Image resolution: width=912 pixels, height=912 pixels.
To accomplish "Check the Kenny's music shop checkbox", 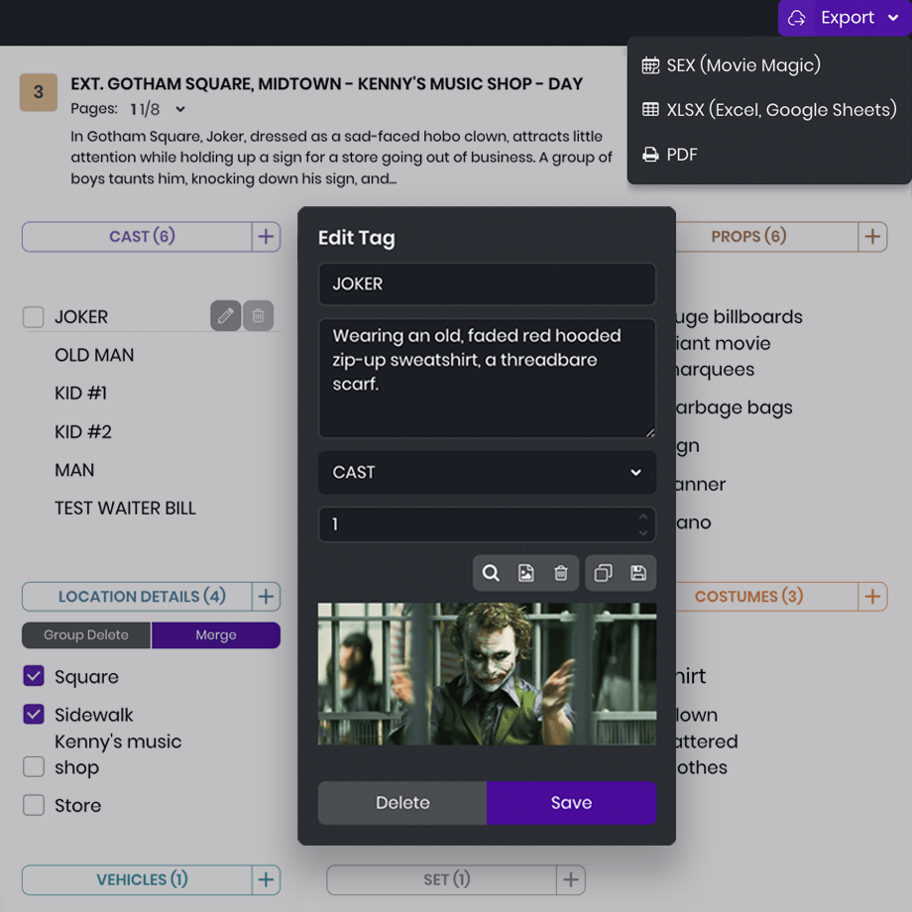I will [x=34, y=766].
